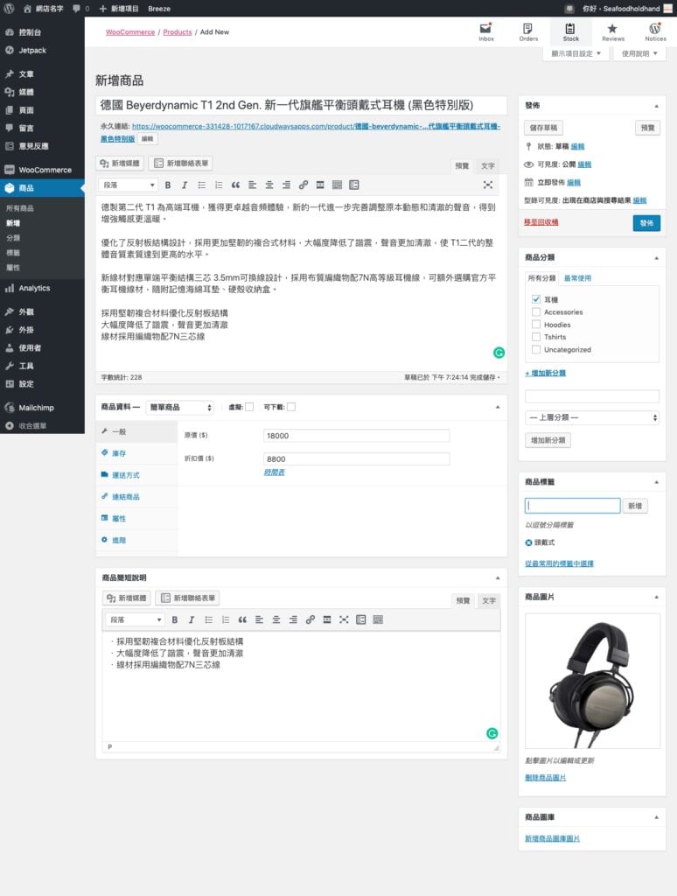This screenshot has width=677, height=896.
Task: Click the 移至回收桶 trash link
Action: [541, 222]
